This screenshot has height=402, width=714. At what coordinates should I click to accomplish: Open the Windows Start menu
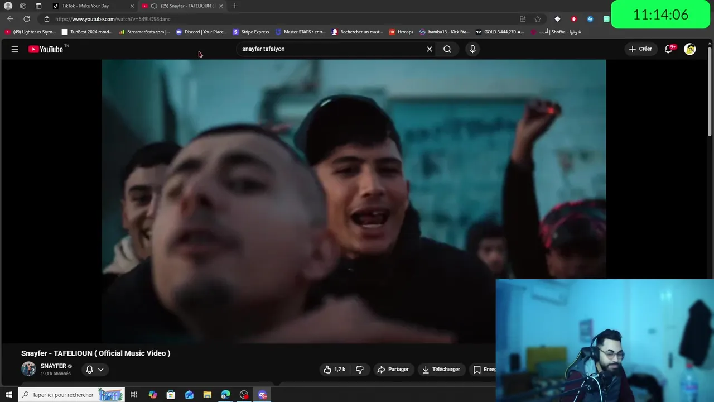(8, 395)
